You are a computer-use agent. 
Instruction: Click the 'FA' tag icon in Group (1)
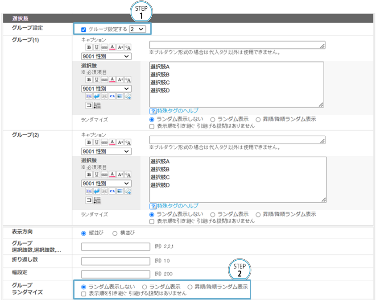(89, 96)
